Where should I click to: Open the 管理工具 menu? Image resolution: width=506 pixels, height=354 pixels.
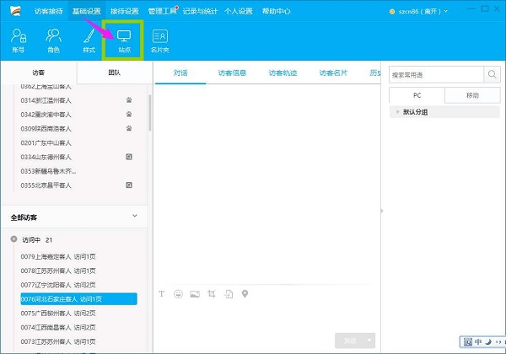tap(162, 11)
